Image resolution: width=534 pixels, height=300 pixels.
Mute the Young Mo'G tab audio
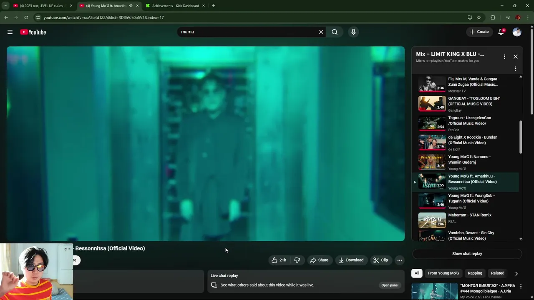click(x=131, y=6)
